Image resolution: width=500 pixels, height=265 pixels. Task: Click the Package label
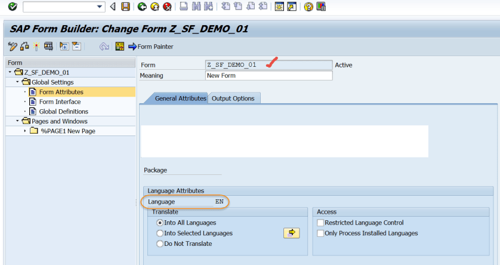pos(155,170)
